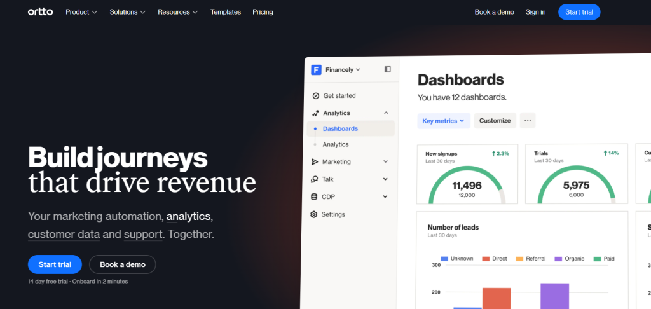Expand the Product menu in navbar
651x309 pixels.
(x=81, y=12)
